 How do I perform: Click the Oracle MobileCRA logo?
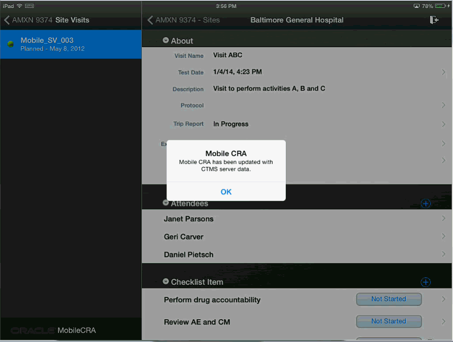point(53,330)
